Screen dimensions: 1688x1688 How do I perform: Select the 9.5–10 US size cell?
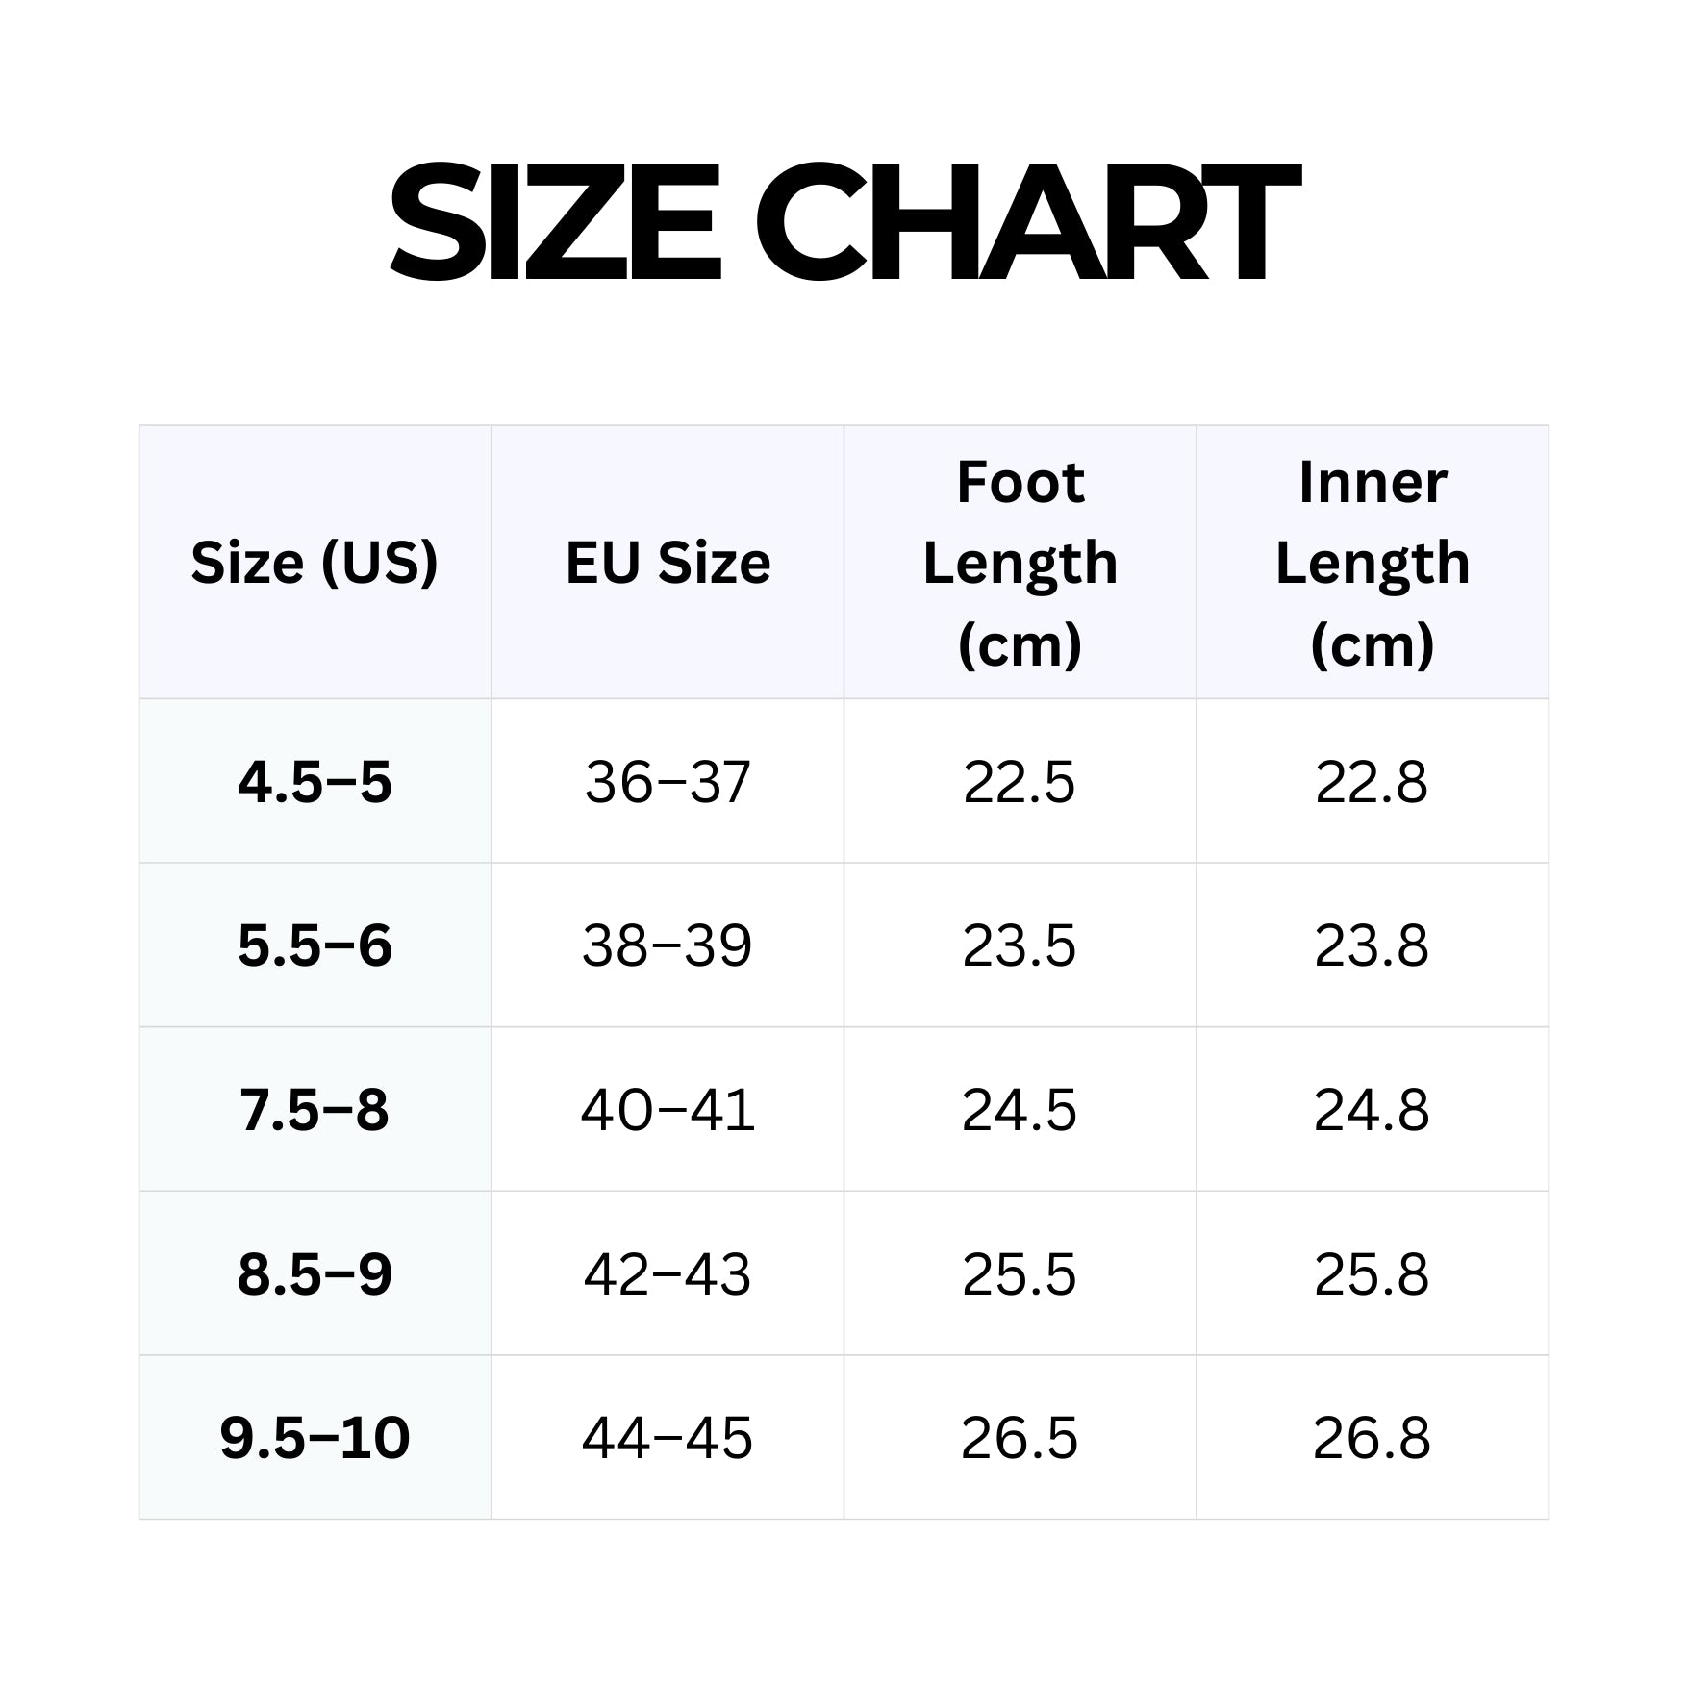tap(315, 1438)
